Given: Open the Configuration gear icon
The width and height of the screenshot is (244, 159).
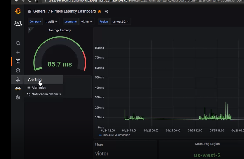Looking at the screenshot, I should point(18,97).
